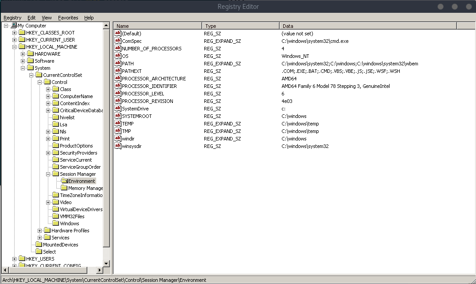Screen dimensions: 476x284
Task: Click the string icon beside OS
Action: pos(118,56)
